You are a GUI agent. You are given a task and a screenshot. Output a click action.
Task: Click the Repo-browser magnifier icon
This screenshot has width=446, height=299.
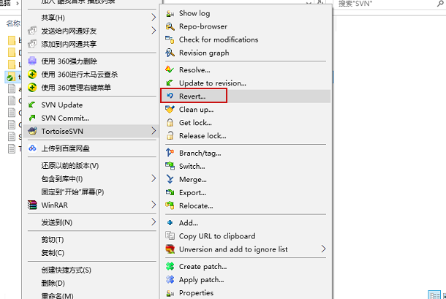(x=170, y=26)
